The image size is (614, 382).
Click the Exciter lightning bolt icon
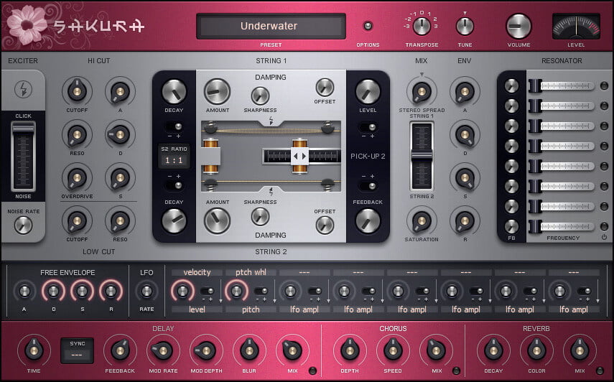point(22,89)
